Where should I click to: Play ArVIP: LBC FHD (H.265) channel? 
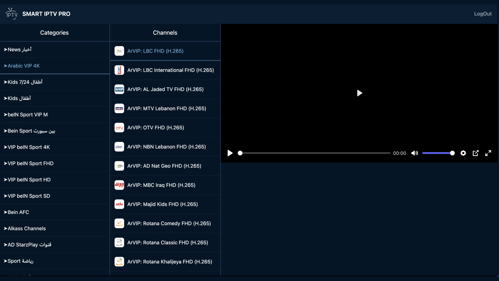point(165,51)
